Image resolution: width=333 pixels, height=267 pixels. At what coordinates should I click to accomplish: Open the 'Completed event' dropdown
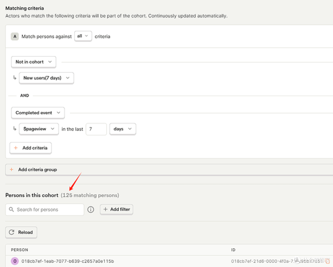(x=38, y=113)
